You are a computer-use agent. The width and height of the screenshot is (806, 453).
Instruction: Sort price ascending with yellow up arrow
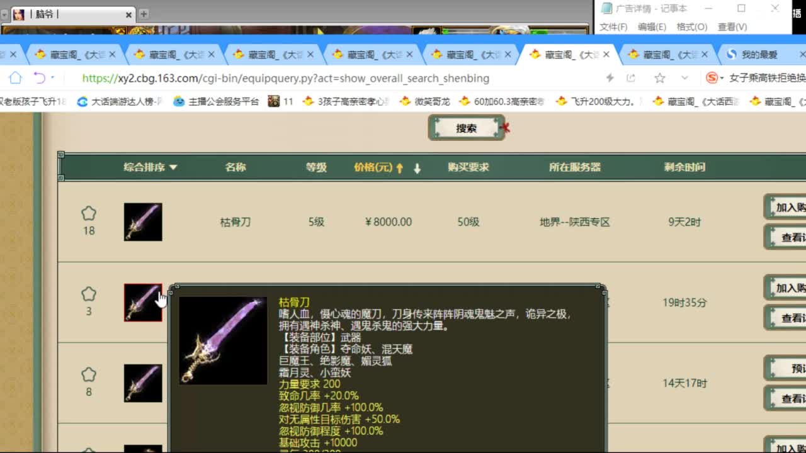pyautogui.click(x=399, y=168)
